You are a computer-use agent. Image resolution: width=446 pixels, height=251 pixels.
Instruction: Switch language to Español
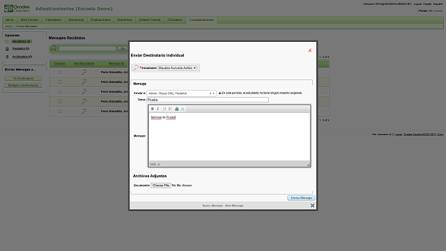click(x=438, y=4)
